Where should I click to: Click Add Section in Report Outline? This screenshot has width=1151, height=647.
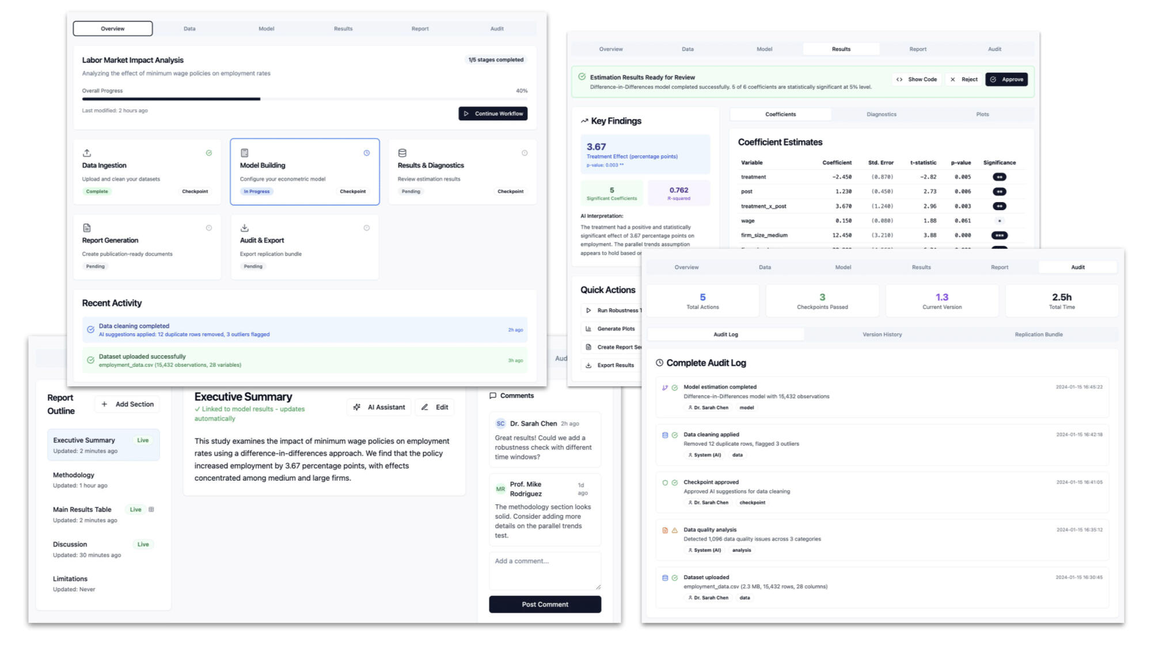pyautogui.click(x=127, y=404)
